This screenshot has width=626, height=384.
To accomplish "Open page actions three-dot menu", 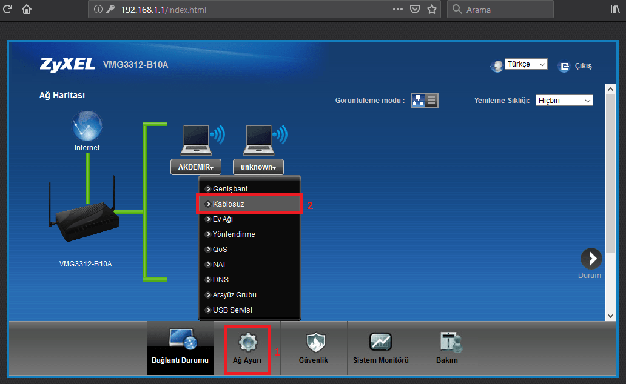I will click(x=398, y=9).
